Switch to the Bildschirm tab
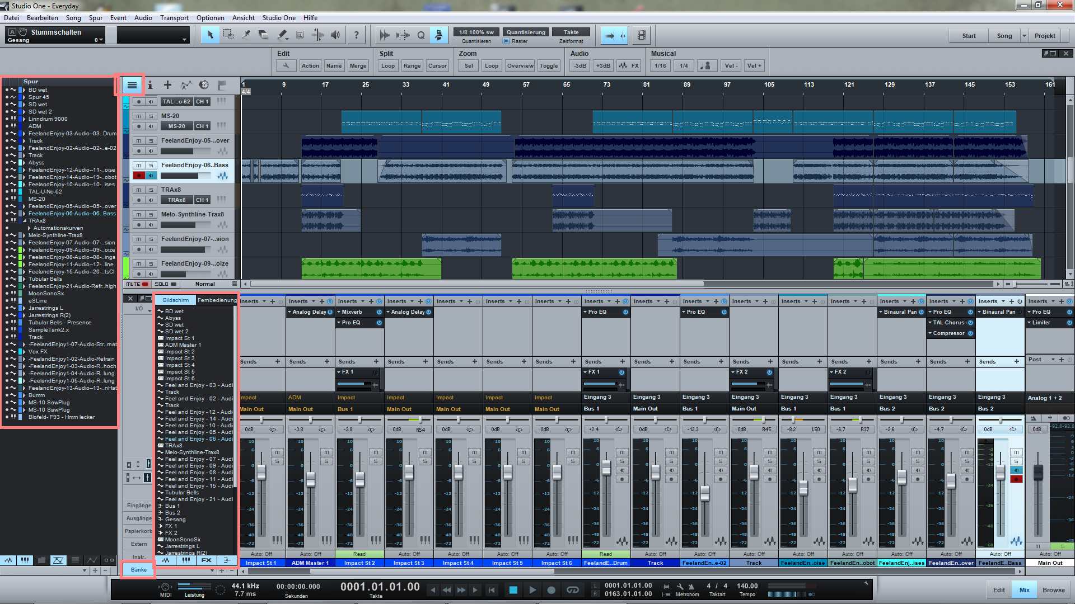Image resolution: width=1075 pixels, height=604 pixels. (x=176, y=300)
